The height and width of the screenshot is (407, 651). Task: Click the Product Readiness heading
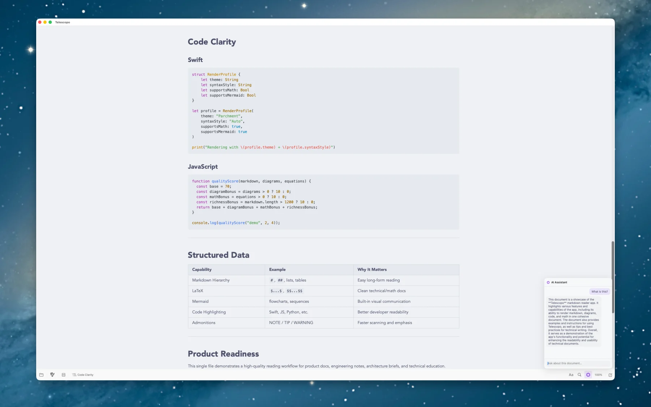point(223,354)
